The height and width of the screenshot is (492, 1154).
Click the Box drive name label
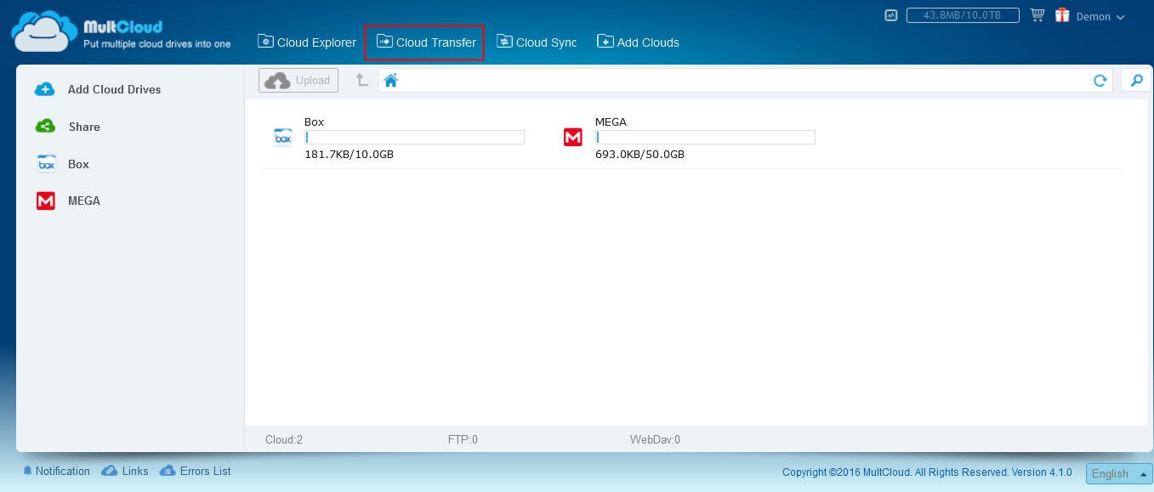coord(315,122)
